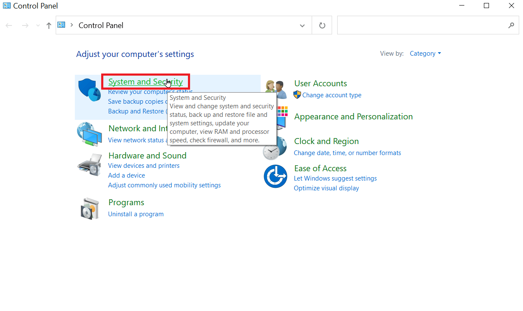Click the search magnifier icon
This screenshot has height=311, width=523.
click(x=511, y=25)
